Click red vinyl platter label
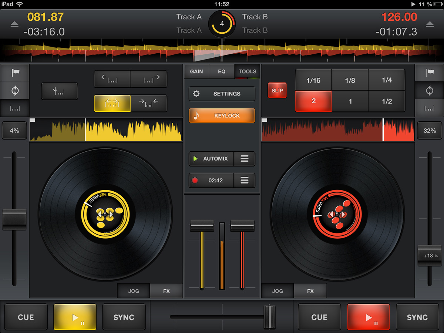Screen dimensions: 444x333 pos(337,215)
